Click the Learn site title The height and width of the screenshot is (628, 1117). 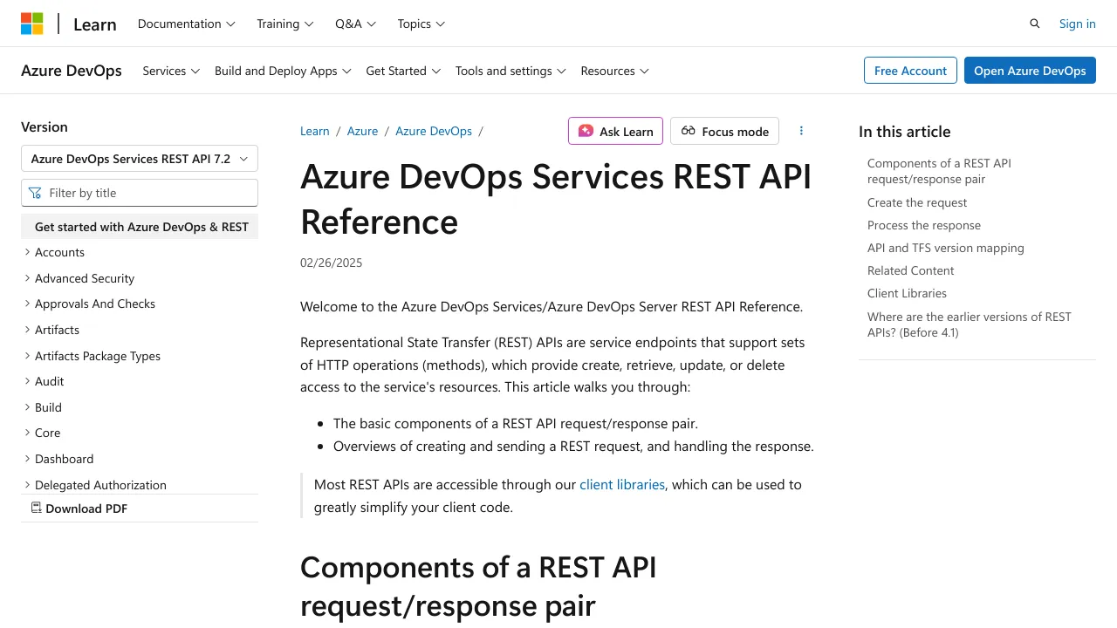(x=95, y=24)
